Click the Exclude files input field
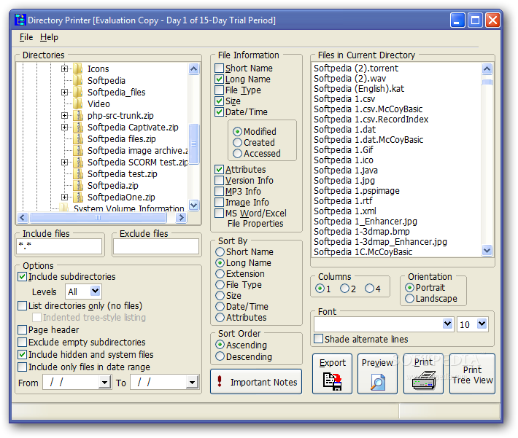518x438 pixels. [x=156, y=246]
